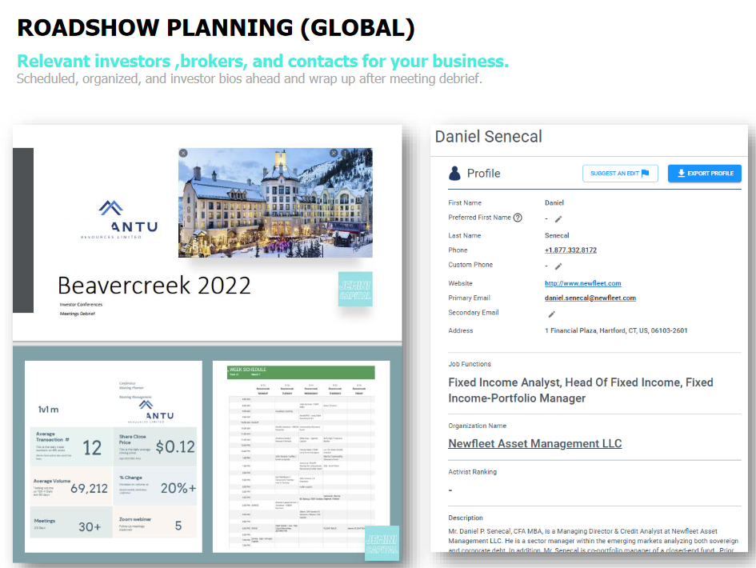The width and height of the screenshot is (756, 568).
Task: Click the 'Daniel Senecal' name heading
Action: [x=489, y=137]
